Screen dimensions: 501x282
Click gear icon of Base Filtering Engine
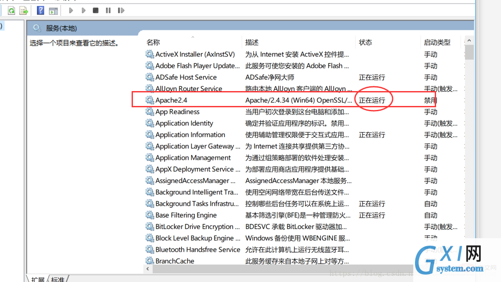[x=150, y=215]
